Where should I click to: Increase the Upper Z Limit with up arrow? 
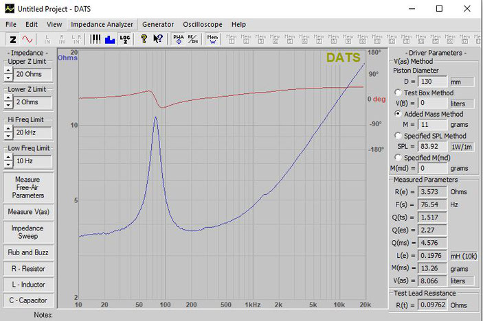click(9, 71)
